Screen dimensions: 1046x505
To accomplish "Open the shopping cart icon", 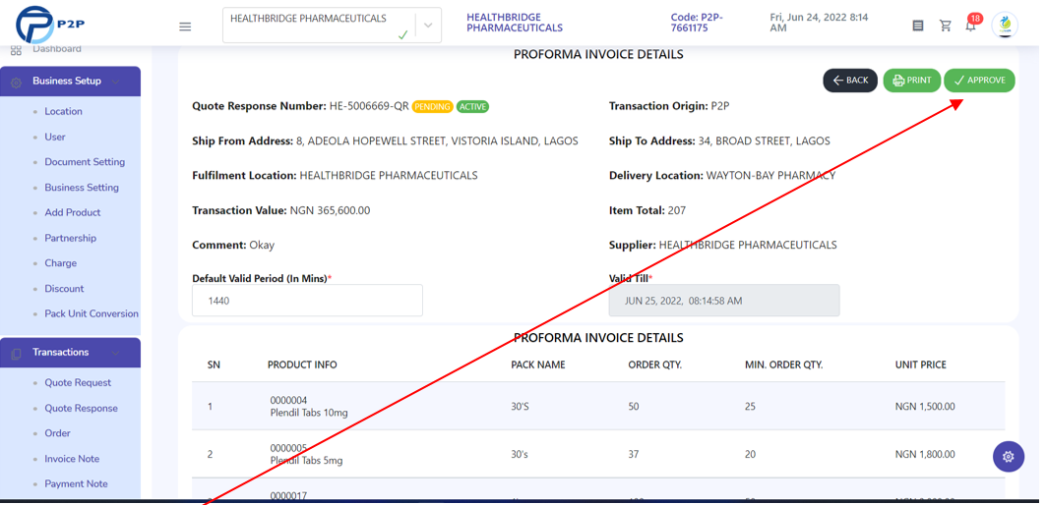I will (946, 26).
